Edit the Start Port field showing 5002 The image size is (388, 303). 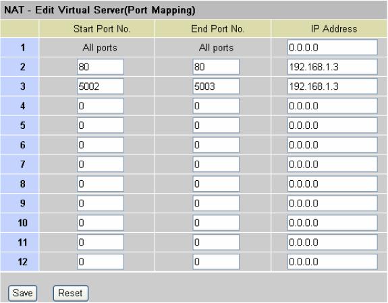click(x=101, y=86)
